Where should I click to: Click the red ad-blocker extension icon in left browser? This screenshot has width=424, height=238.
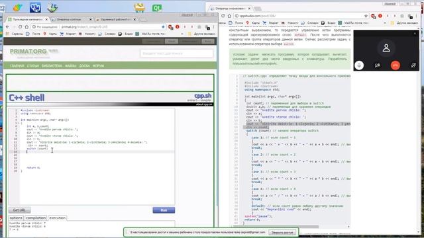point(170,27)
